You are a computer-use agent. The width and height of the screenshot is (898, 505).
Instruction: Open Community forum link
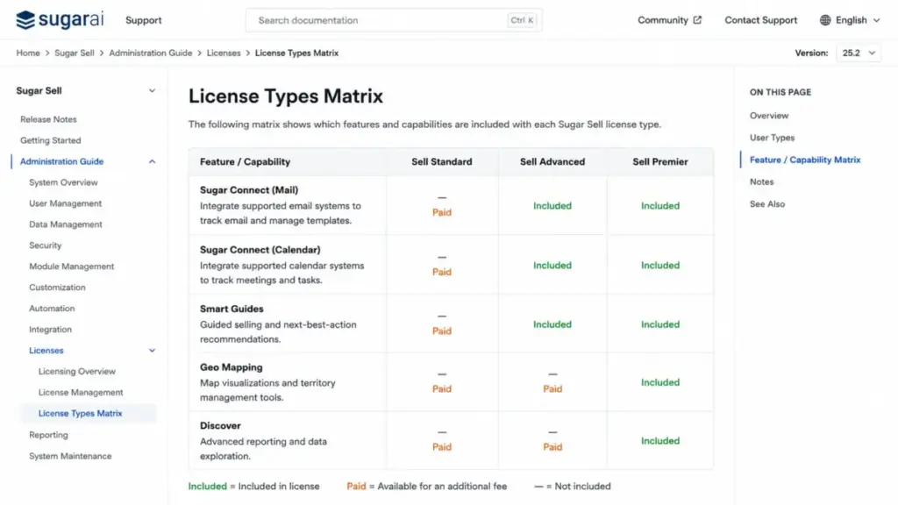point(663,20)
